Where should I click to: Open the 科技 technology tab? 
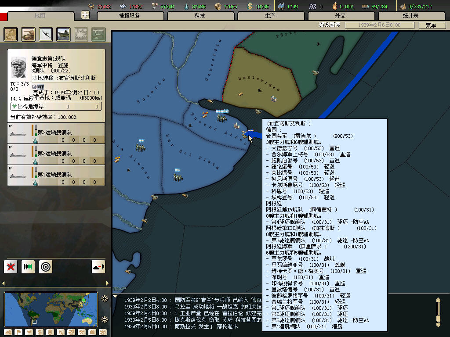[x=200, y=16]
